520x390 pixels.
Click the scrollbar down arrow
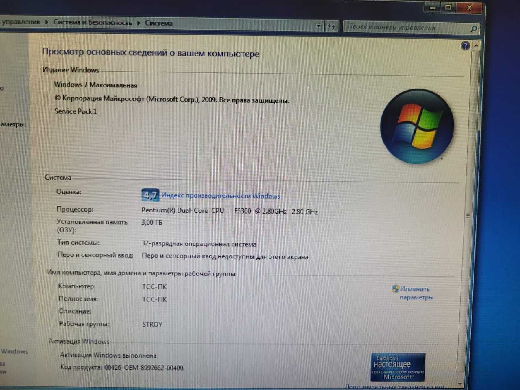(460, 383)
